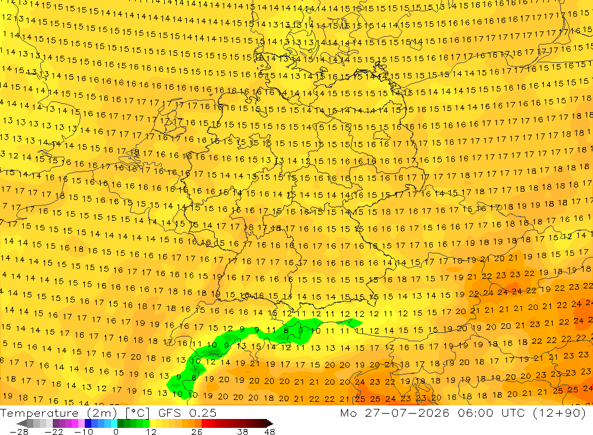The height and width of the screenshot is (435, 593).
Task: Click the 12 legend value
Action: tap(151, 431)
